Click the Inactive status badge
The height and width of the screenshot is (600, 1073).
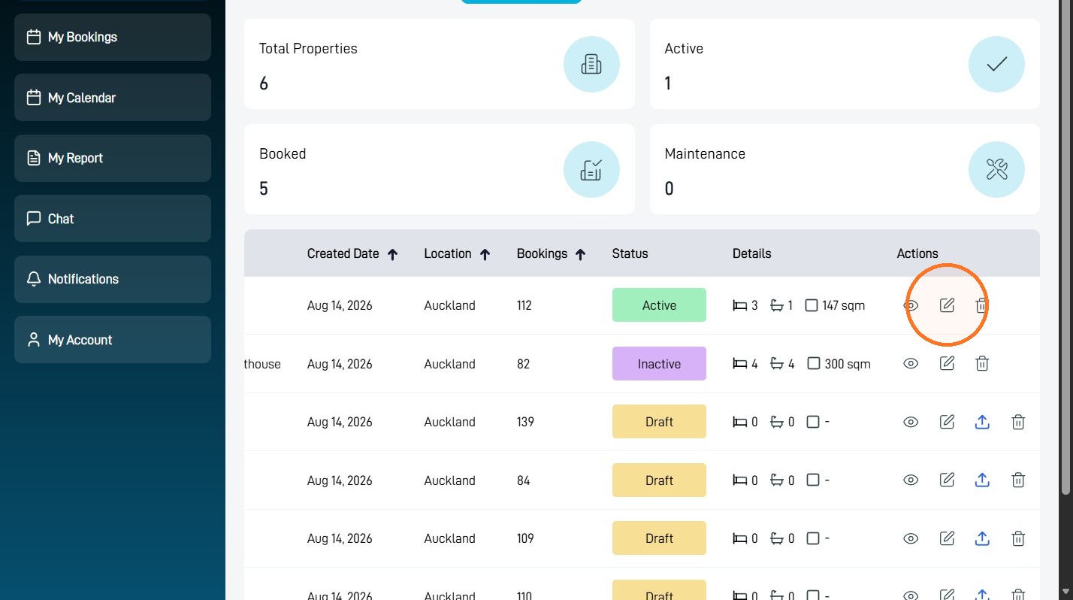tap(659, 364)
